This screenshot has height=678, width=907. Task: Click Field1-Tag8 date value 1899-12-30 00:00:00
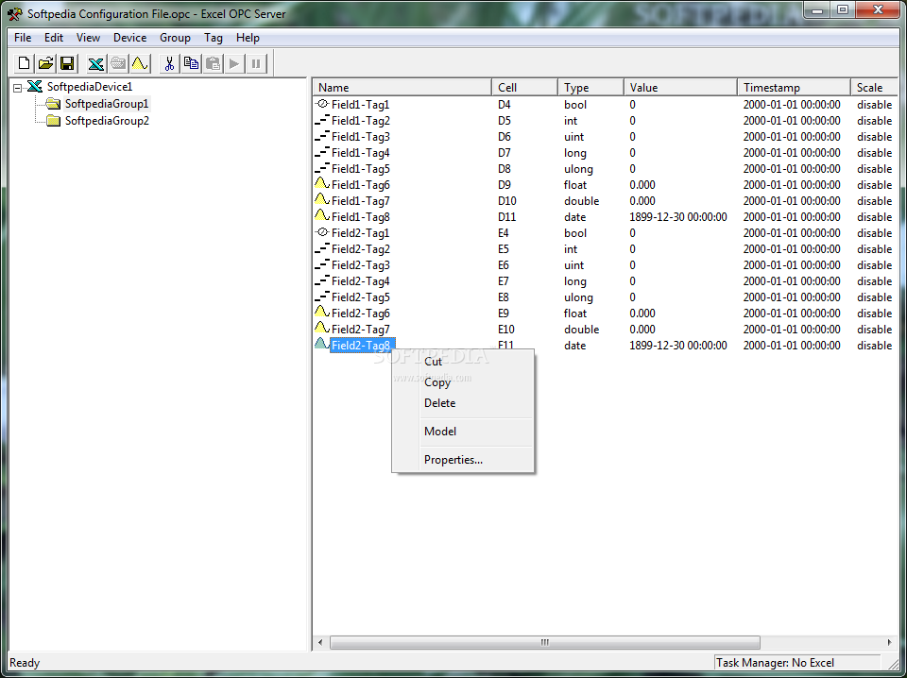point(678,217)
